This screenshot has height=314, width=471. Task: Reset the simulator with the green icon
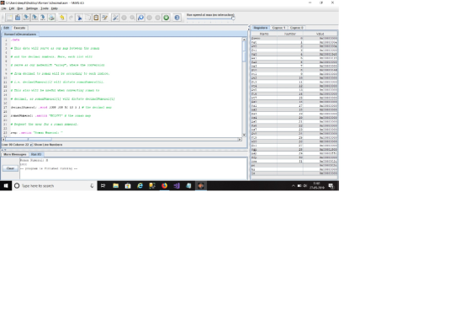click(167, 18)
